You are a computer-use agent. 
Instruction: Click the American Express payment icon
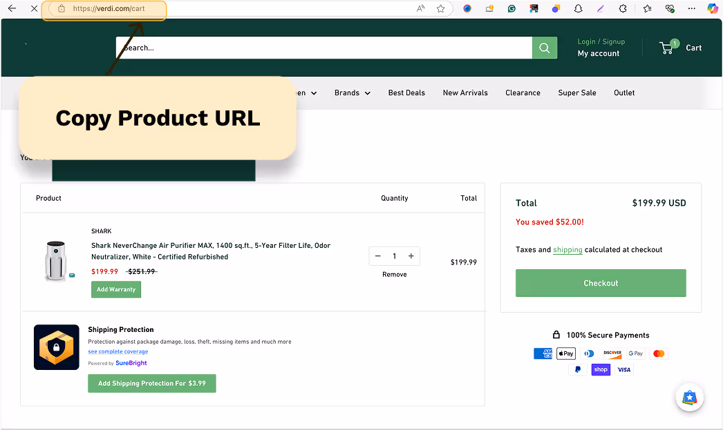click(x=543, y=353)
